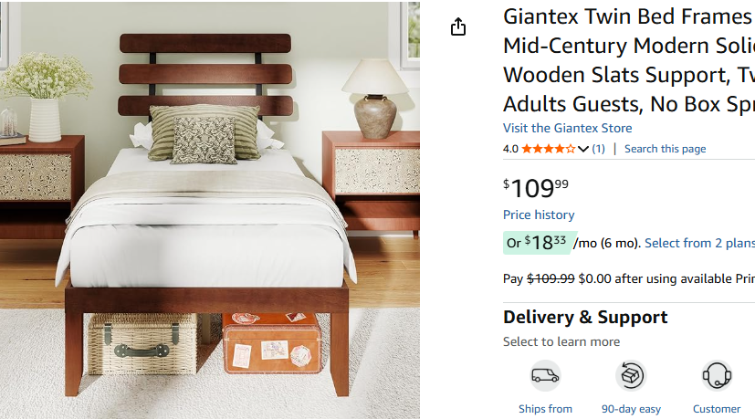Click the delivery truck icon
This screenshot has width=755, height=419.
pyautogui.click(x=545, y=375)
